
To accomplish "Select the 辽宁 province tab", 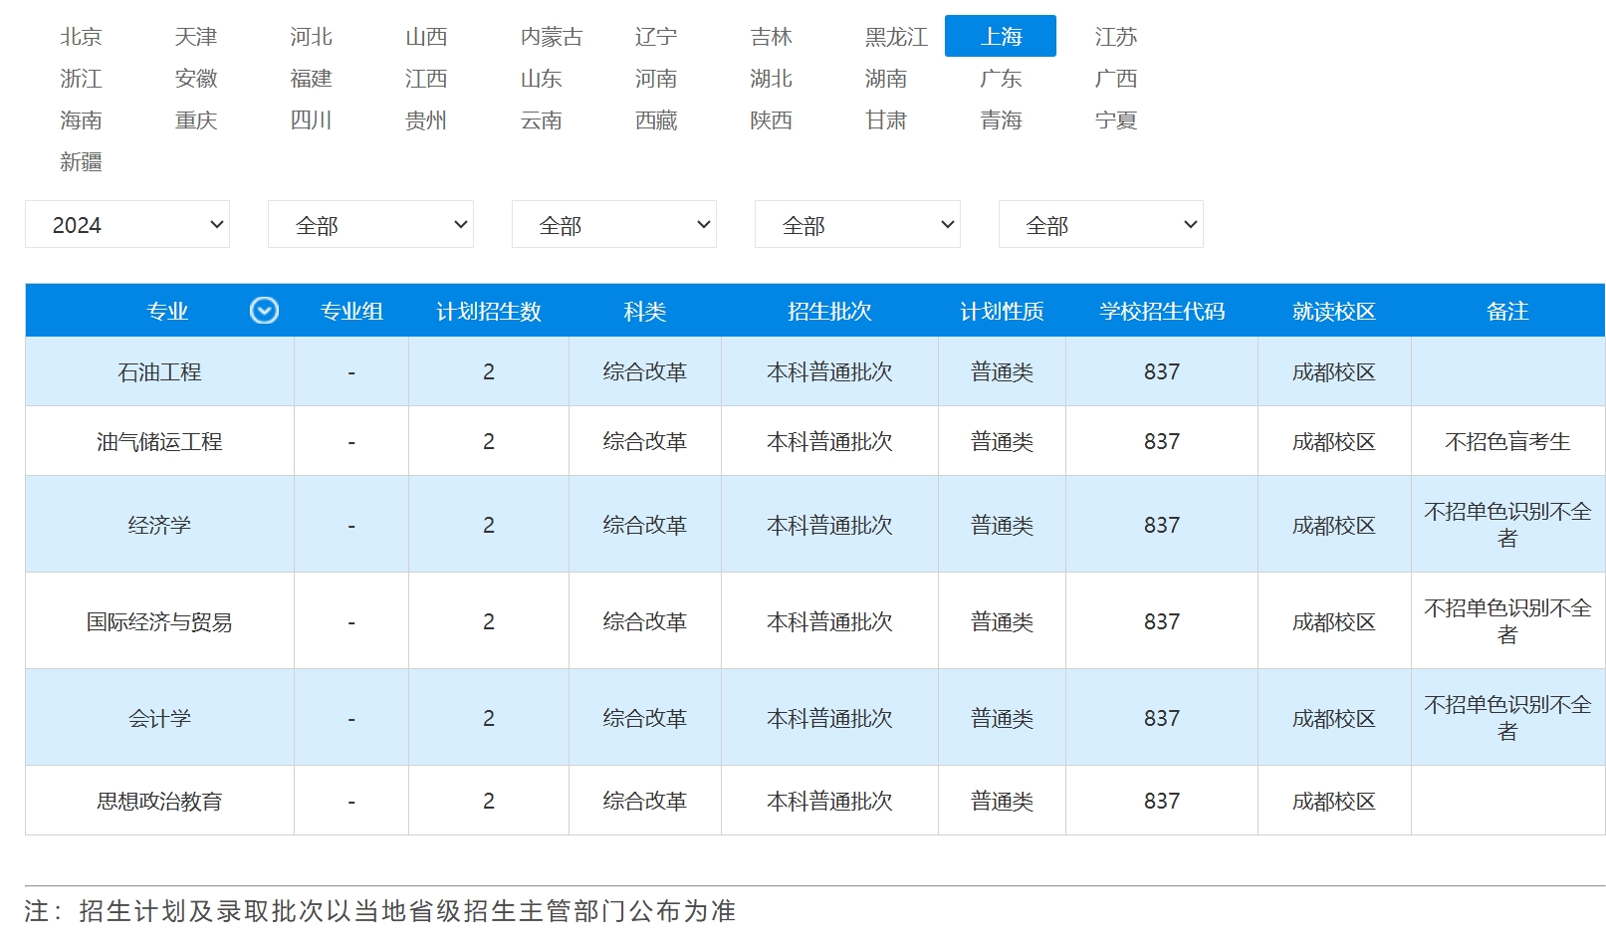I will [656, 37].
